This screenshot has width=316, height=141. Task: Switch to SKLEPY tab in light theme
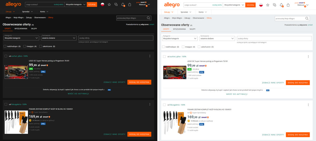pyautogui.click(x=192, y=29)
